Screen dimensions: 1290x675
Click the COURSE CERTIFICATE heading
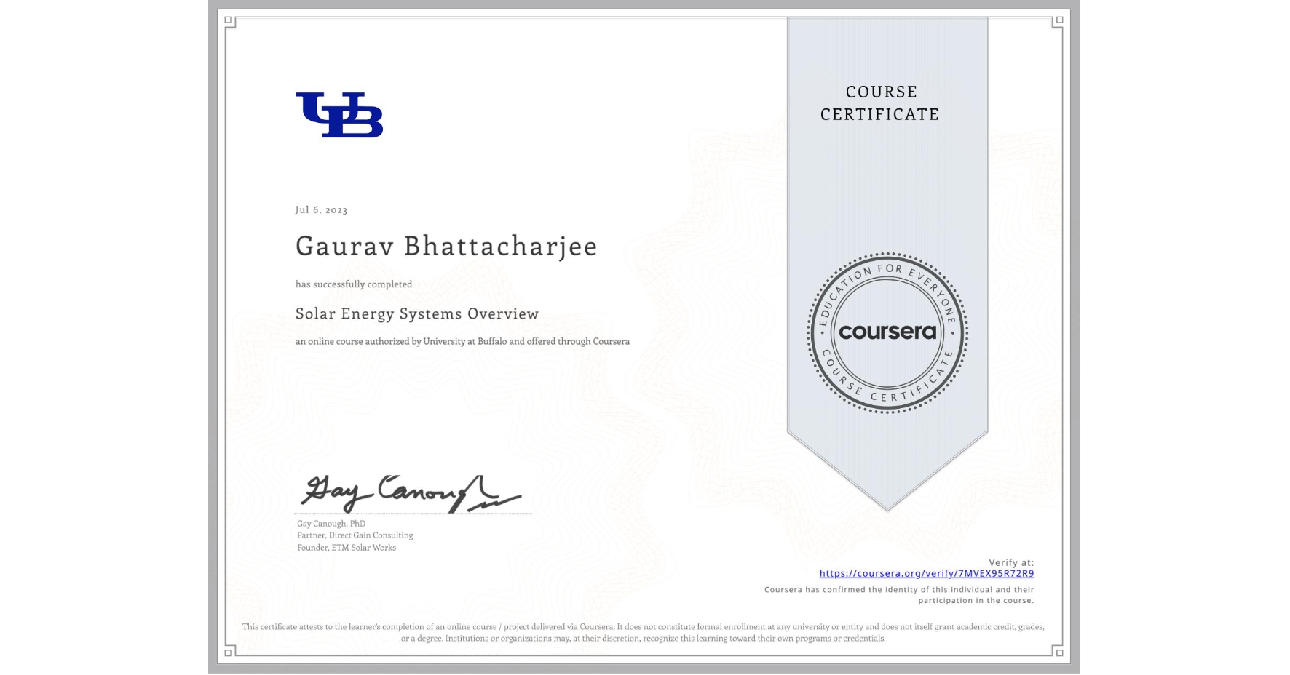(880, 103)
